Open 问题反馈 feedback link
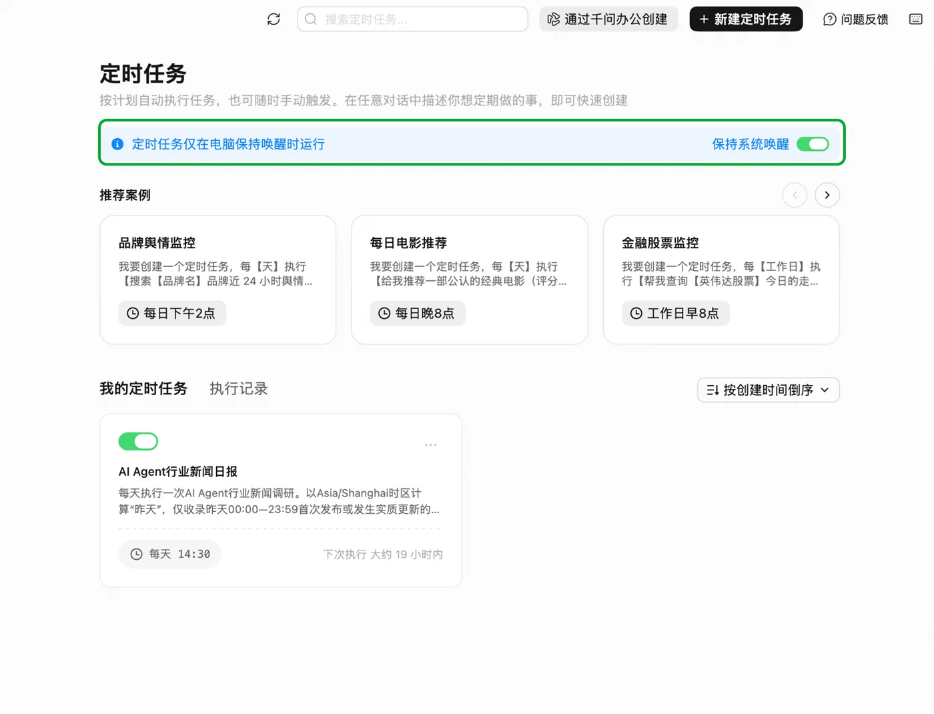Image resolution: width=934 pixels, height=714 pixels. (856, 19)
